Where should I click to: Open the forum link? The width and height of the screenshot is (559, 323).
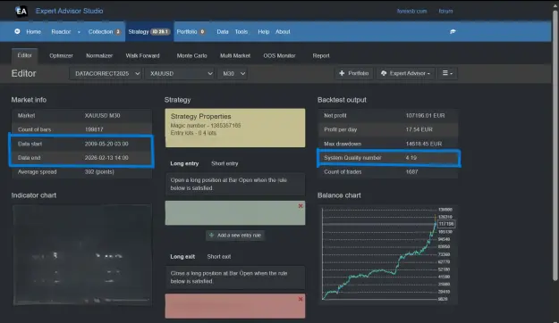click(x=445, y=11)
